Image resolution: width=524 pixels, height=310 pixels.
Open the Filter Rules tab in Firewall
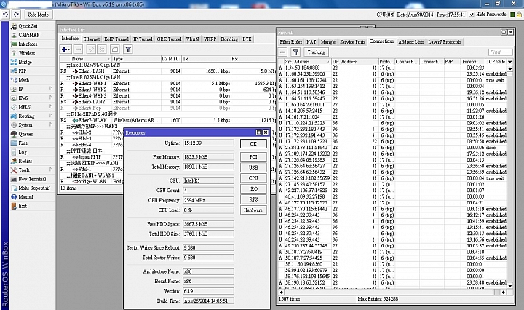tap(290, 42)
